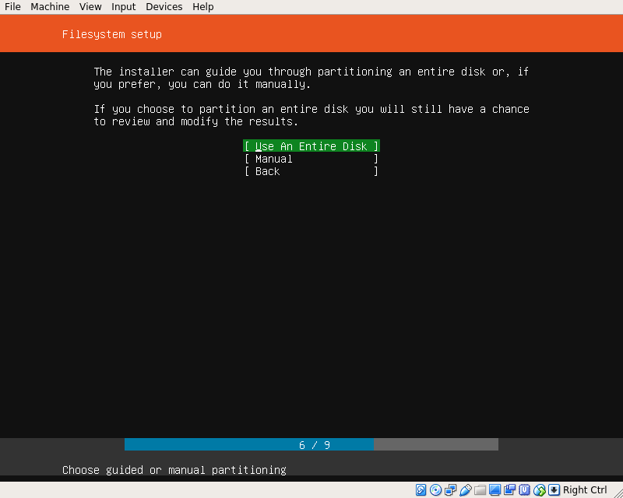The height and width of the screenshot is (498, 623).
Task: Open the Help menu
Action: tap(202, 7)
